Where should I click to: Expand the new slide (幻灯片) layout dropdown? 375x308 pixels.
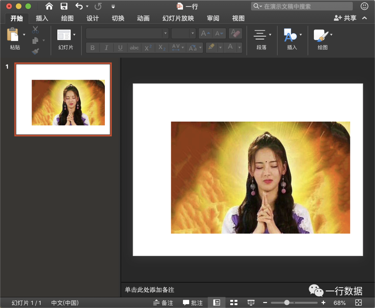pyautogui.click(x=74, y=35)
